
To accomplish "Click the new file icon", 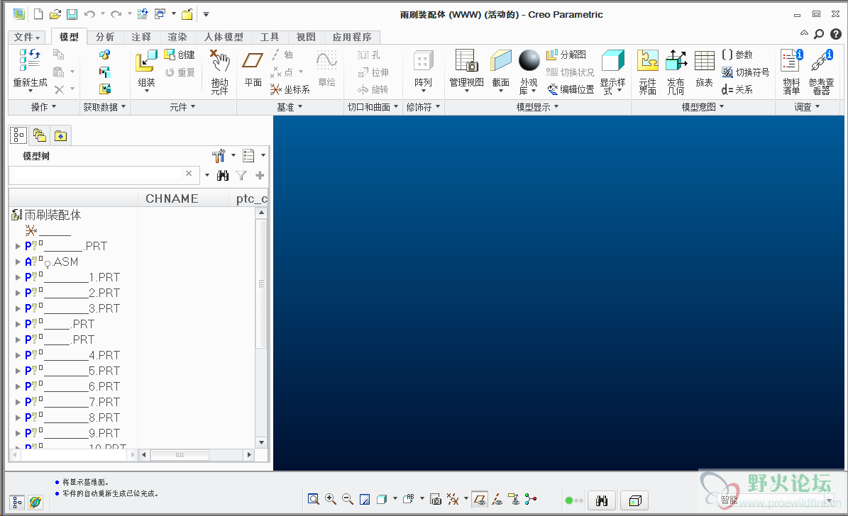I will 38,15.
